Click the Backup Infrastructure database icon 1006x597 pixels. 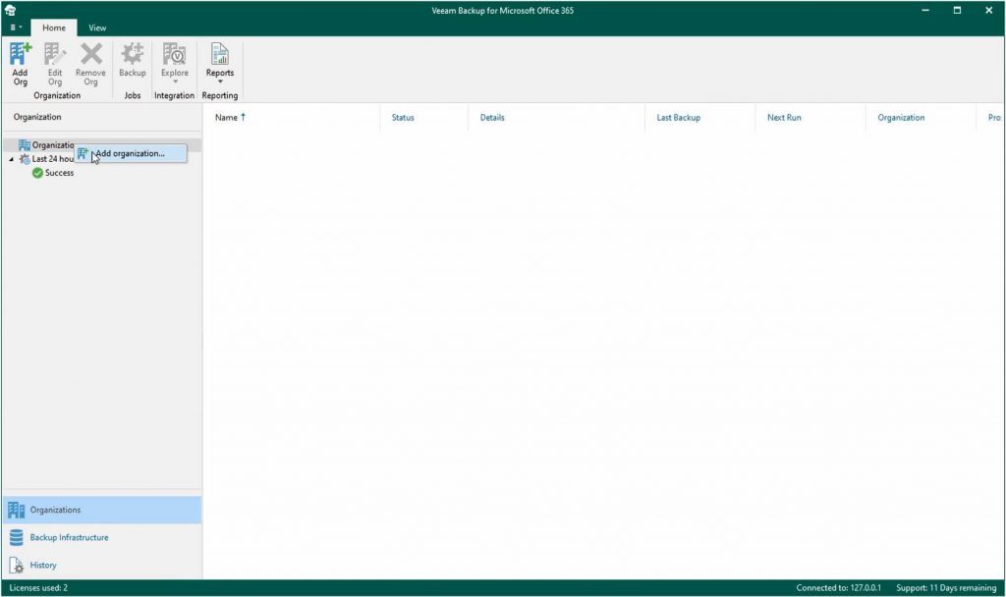tap(17, 537)
